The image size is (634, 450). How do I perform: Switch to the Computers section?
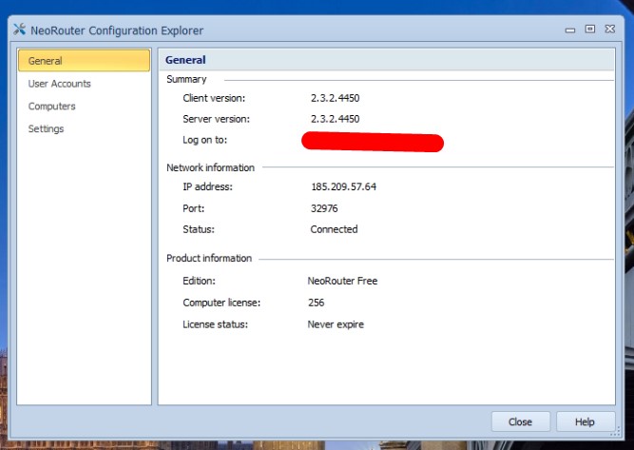[x=51, y=107]
